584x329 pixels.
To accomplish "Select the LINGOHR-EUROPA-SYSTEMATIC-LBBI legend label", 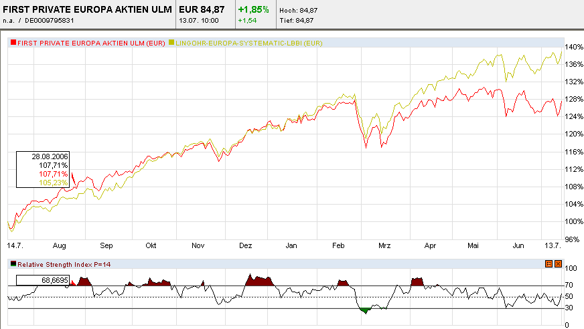I will [248, 43].
